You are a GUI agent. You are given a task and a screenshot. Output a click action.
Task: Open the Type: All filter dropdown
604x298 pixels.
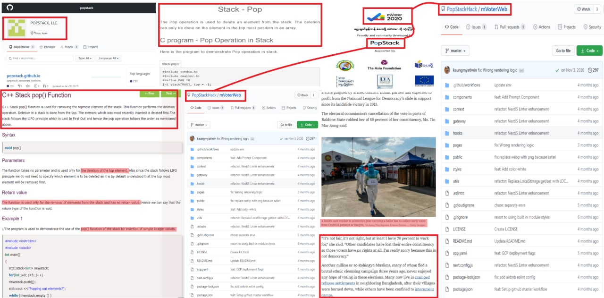click(85, 58)
